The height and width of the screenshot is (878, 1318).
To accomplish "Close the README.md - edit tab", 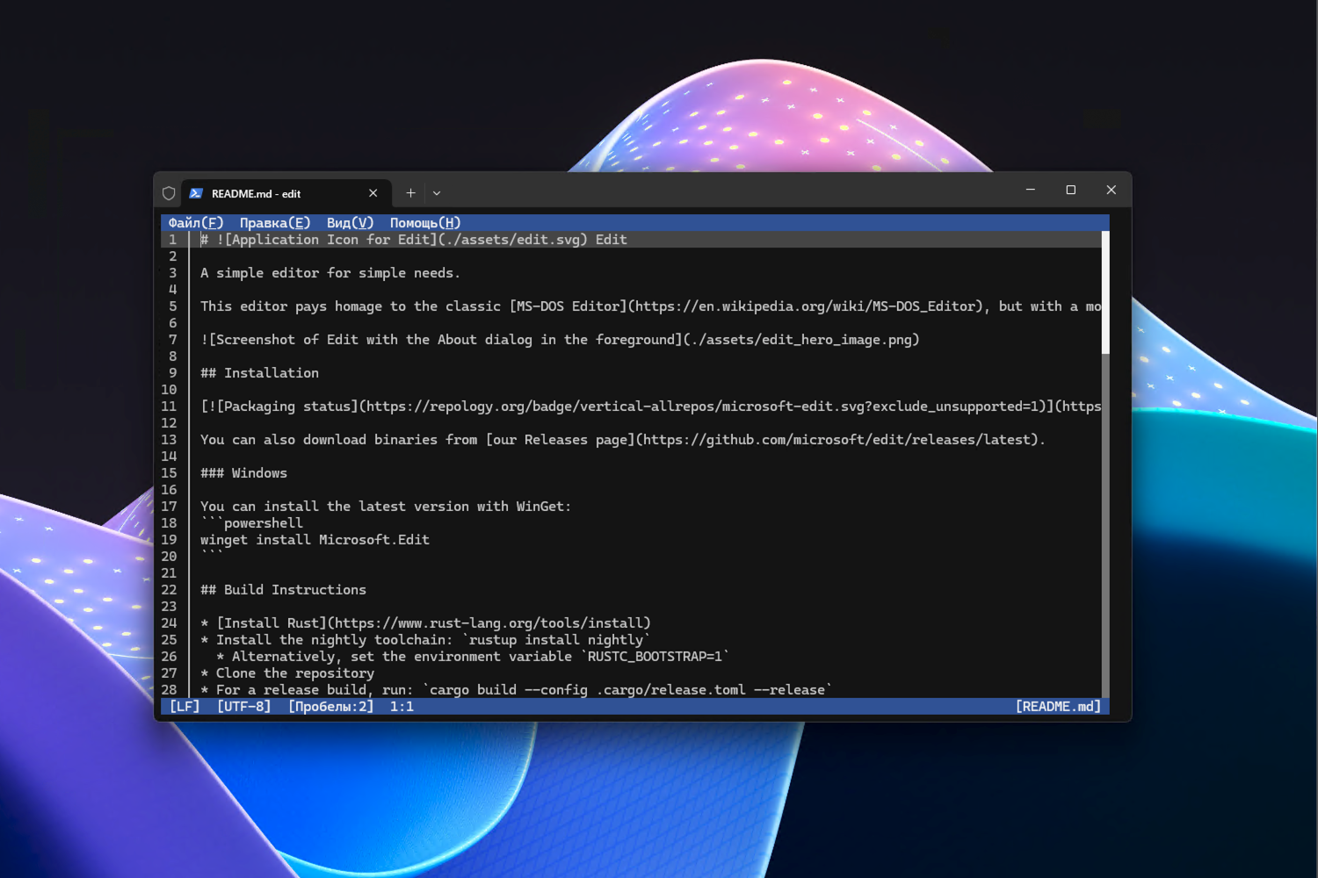I will pos(373,193).
